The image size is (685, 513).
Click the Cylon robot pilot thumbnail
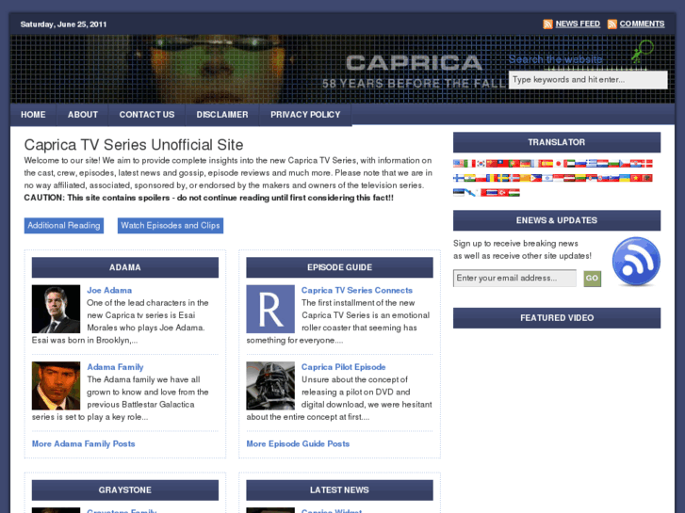(x=270, y=386)
